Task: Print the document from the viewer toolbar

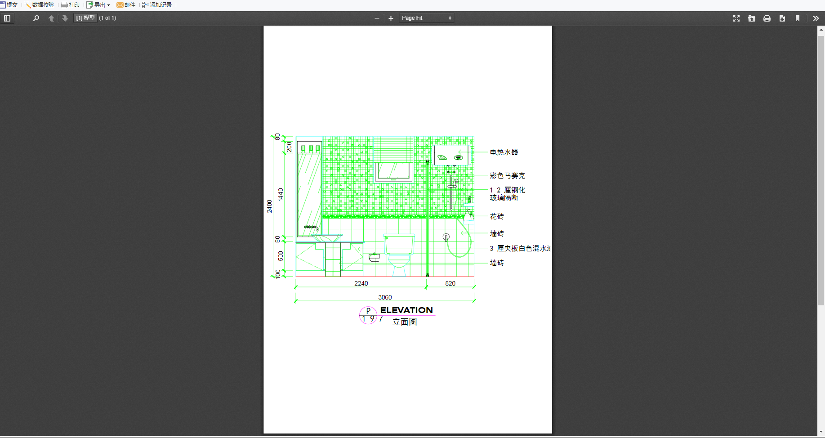Action: pyautogui.click(x=767, y=18)
